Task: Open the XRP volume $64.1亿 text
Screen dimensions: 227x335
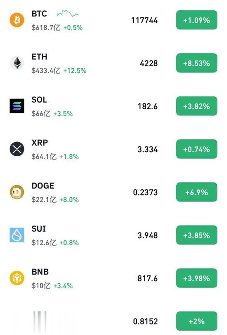Action: coord(44,157)
